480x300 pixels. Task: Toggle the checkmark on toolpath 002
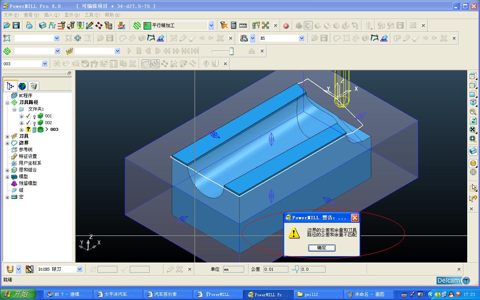pyautogui.click(x=28, y=123)
